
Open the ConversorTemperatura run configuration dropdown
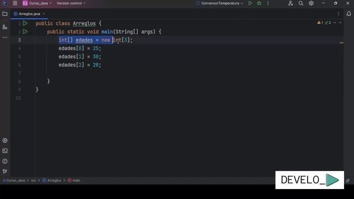220,3
